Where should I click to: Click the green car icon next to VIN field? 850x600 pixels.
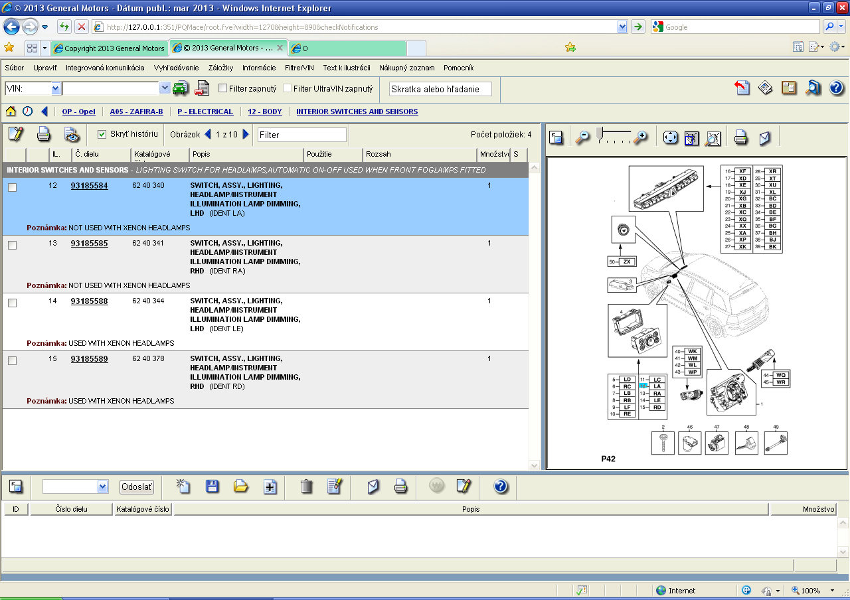coord(180,88)
